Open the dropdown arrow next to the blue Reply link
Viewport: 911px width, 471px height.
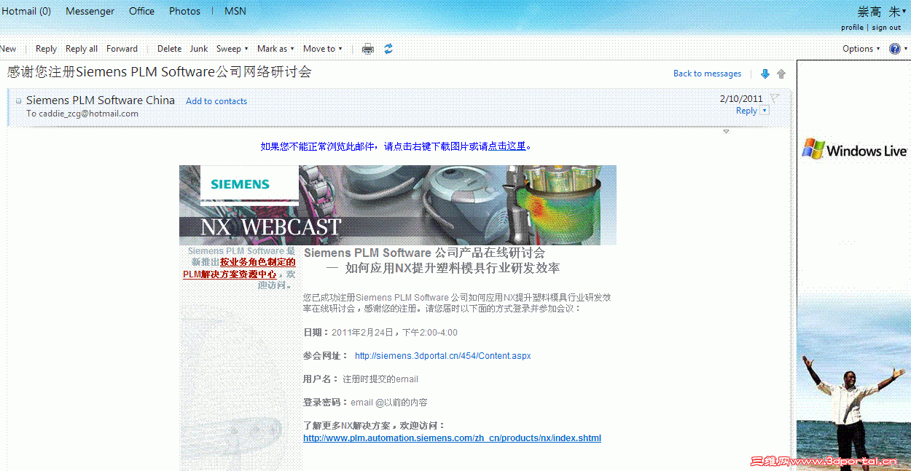(x=765, y=111)
